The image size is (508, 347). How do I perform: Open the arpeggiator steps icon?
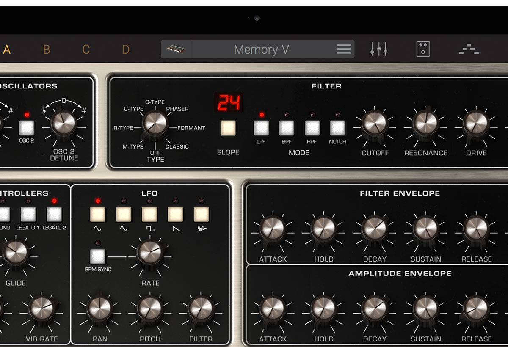click(x=469, y=50)
